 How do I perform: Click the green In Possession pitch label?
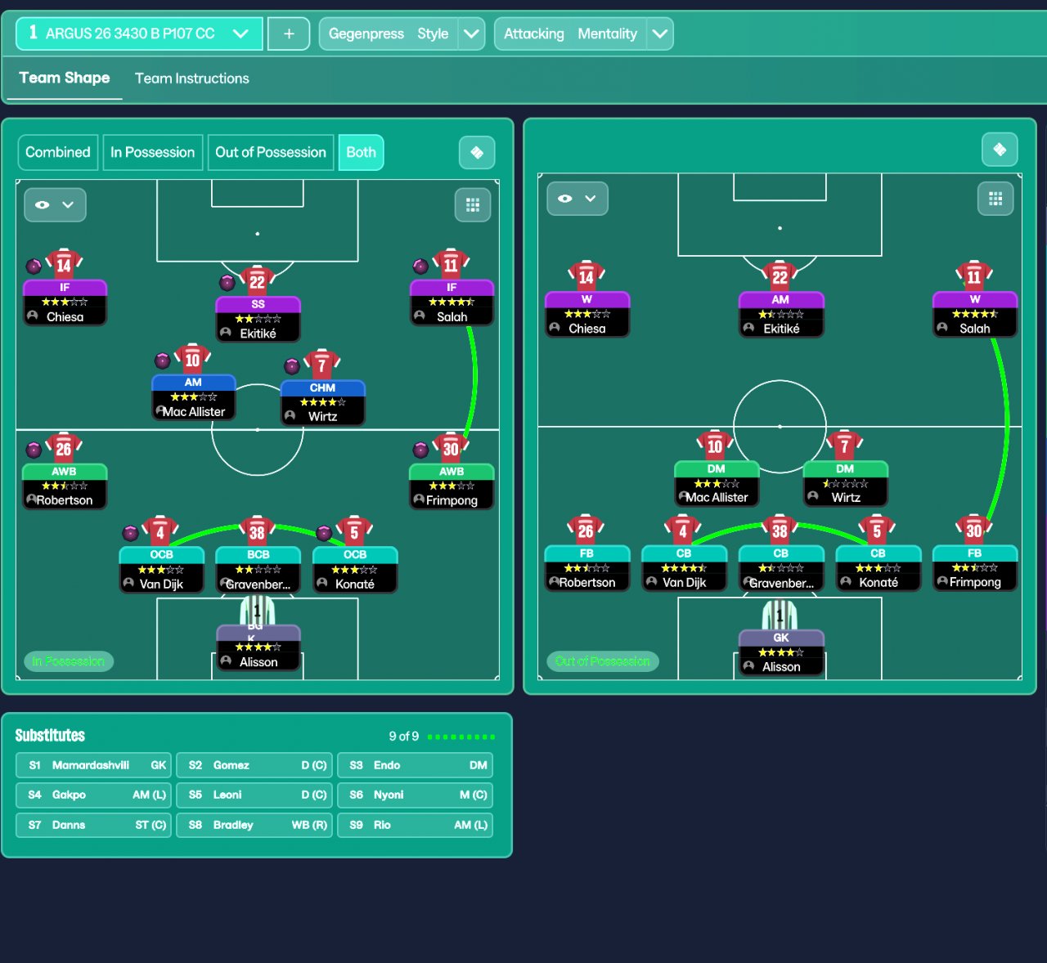68,661
